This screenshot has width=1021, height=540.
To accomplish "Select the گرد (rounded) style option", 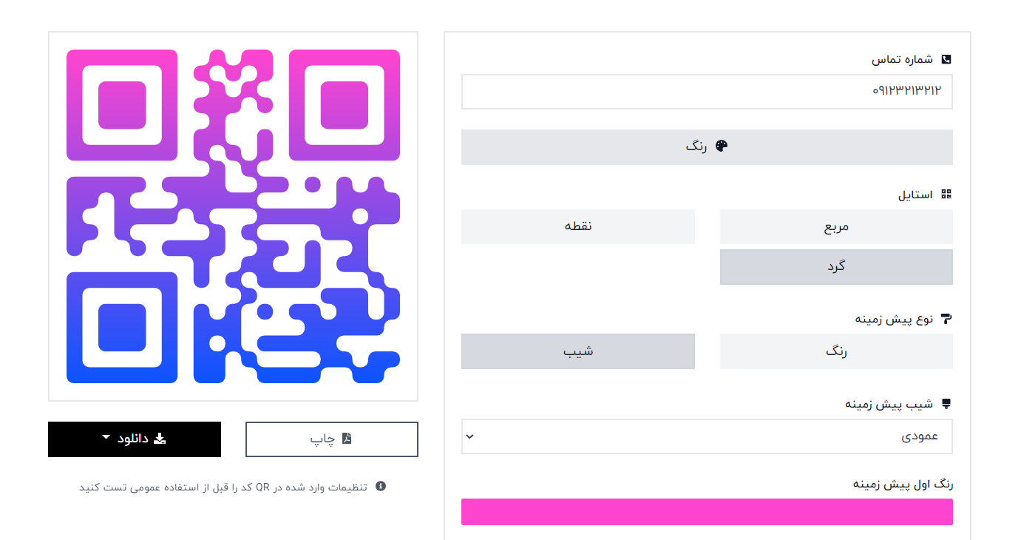I will point(836,266).
